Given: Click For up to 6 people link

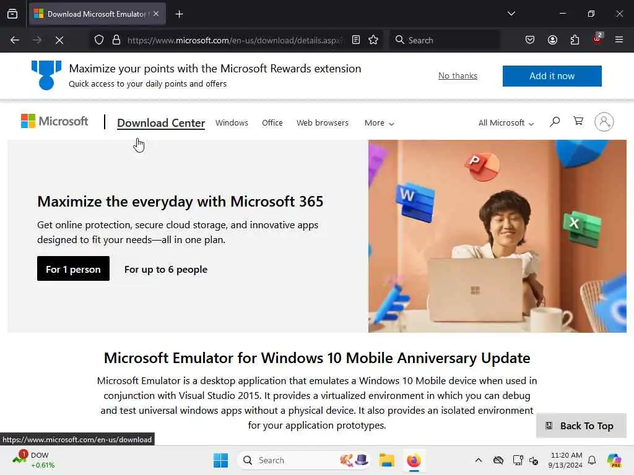Looking at the screenshot, I should 166,270.
